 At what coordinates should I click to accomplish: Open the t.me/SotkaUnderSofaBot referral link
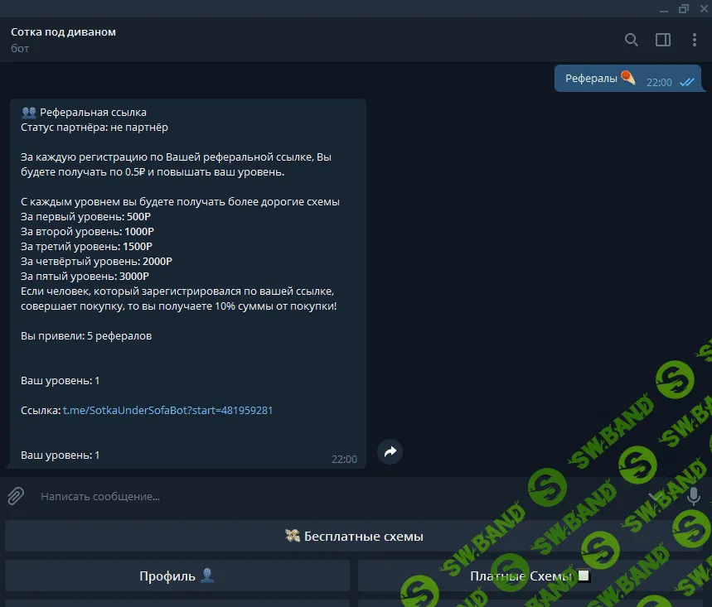pyautogui.click(x=167, y=410)
